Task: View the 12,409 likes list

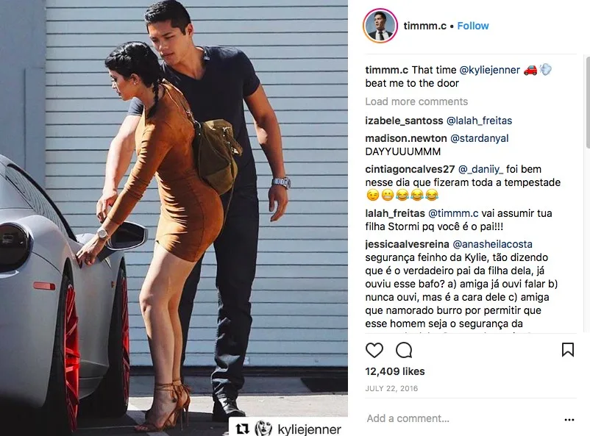Action: [395, 371]
